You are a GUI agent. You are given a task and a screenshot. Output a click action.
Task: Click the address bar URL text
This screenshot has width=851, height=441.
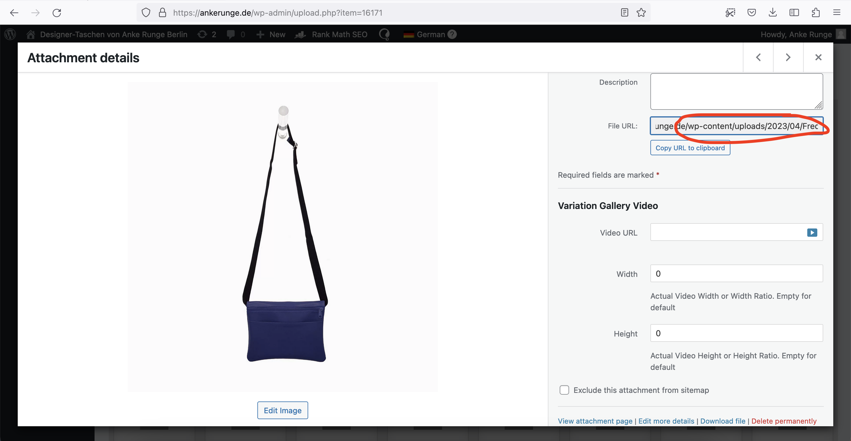click(x=277, y=12)
